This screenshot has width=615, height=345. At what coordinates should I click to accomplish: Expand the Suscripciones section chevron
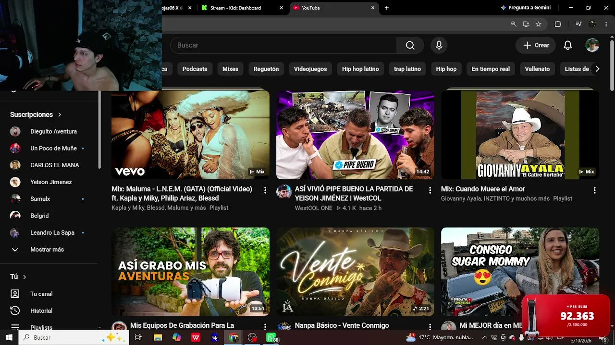pos(60,115)
